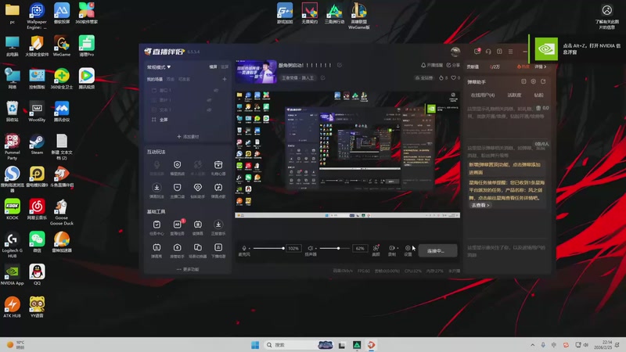The width and height of the screenshot is (626, 352).
Task: Edit the stream title pencil icon
Action: pyautogui.click(x=340, y=65)
